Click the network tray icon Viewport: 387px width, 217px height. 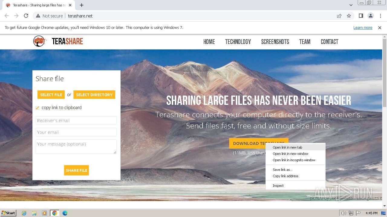351,213
